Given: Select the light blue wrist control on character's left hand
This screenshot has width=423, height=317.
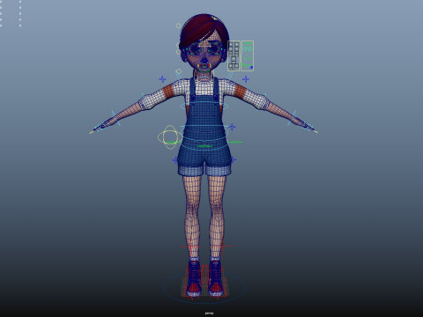Looking at the screenshot, I should pos(293,118).
